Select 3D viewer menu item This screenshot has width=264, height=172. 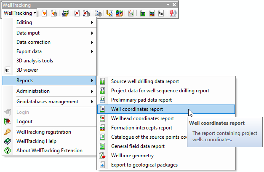click(49, 70)
